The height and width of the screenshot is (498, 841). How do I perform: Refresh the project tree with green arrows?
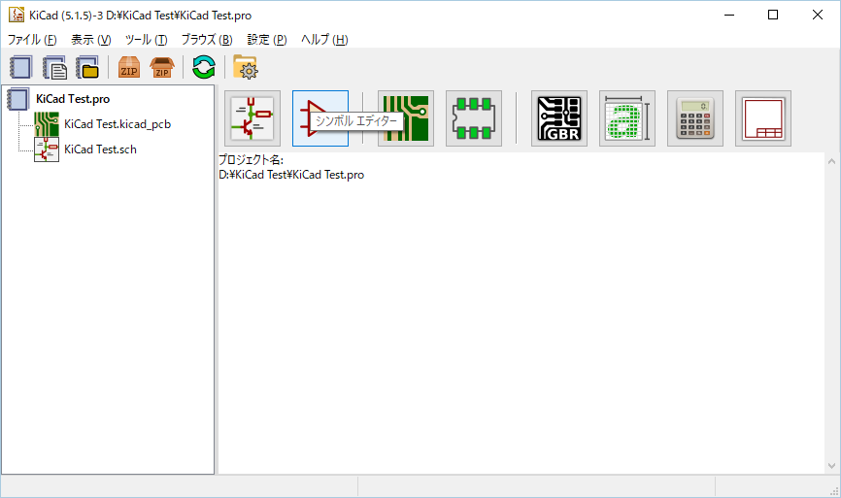204,68
